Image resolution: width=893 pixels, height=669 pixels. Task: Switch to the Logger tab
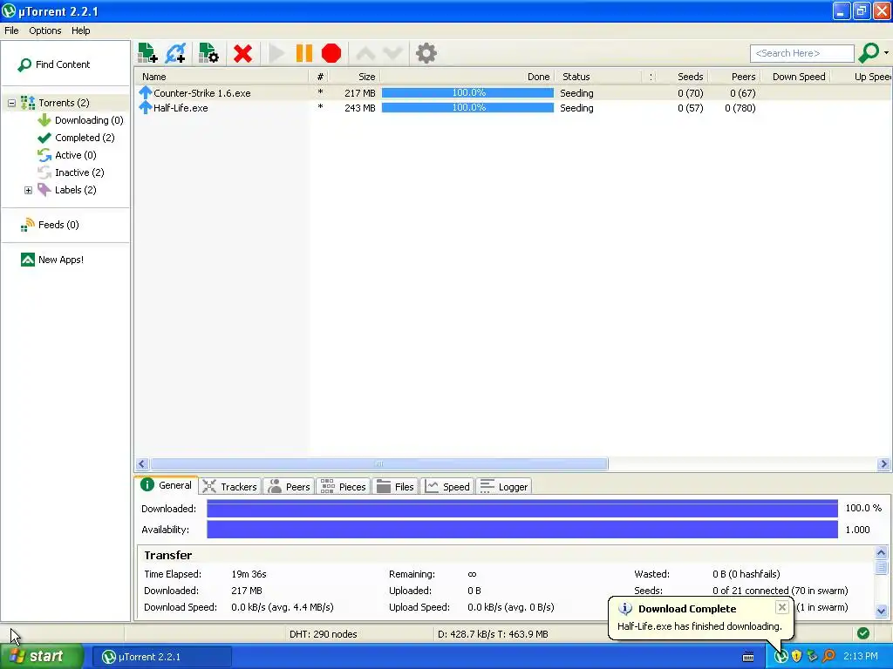click(504, 487)
